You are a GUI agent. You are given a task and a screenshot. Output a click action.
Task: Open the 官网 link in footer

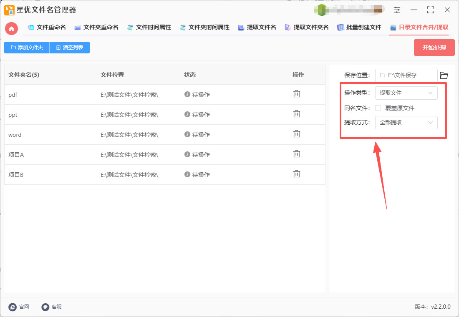click(19, 307)
